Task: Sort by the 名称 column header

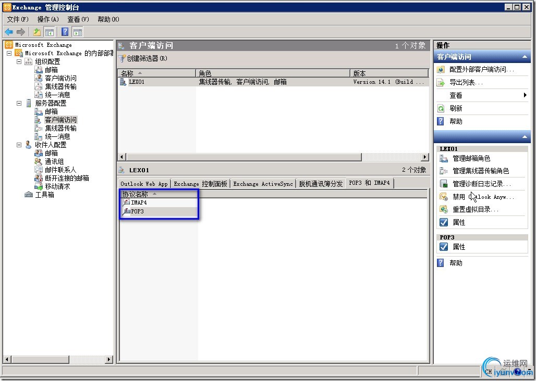Action: coord(156,73)
